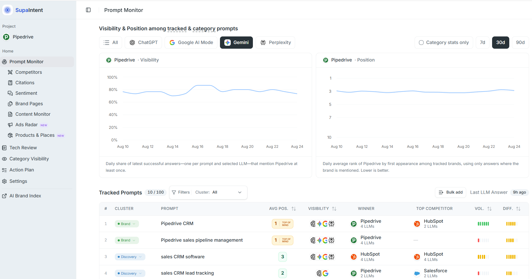The height and width of the screenshot is (279, 532).
Task: Click LLM visibility icons in sales CRM software row
Action: [x=322, y=257]
